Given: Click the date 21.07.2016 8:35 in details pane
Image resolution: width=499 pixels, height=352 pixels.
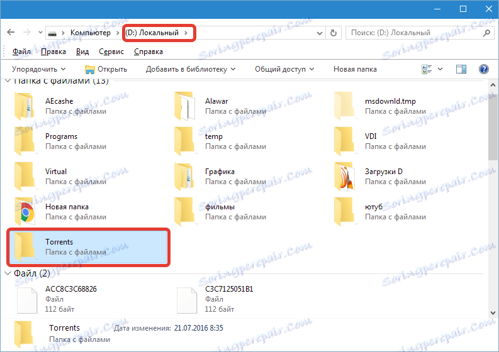Looking at the screenshot, I should click(199, 328).
